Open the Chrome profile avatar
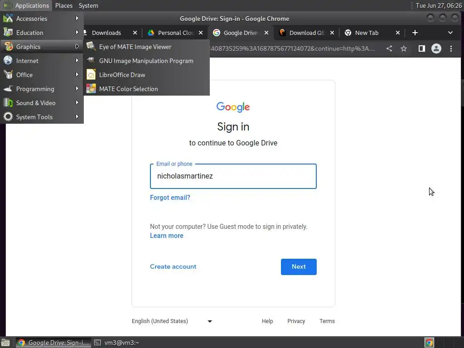The image size is (464, 348). pos(436,48)
